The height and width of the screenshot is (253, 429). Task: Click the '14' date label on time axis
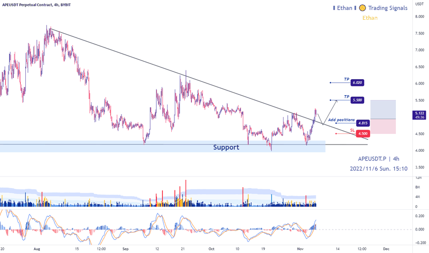pyautogui.click(x=337, y=249)
